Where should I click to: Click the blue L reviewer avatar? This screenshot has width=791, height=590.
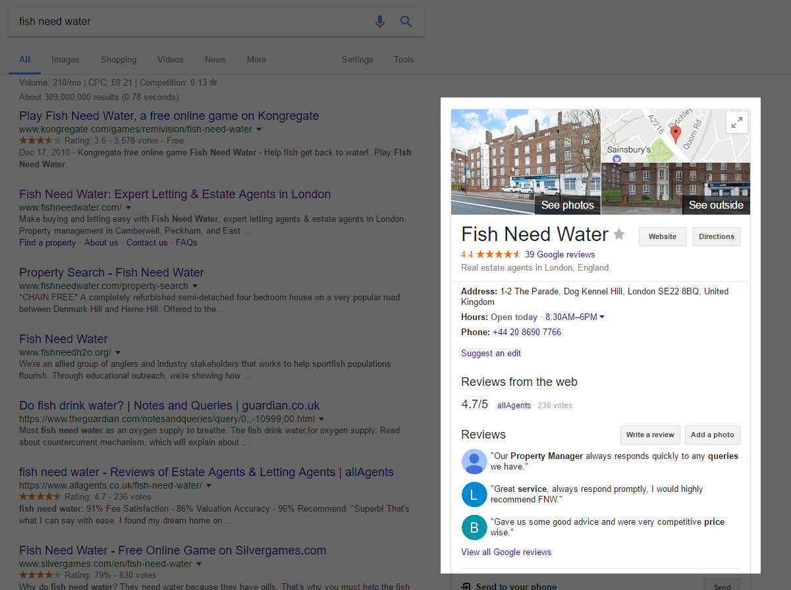(x=474, y=495)
